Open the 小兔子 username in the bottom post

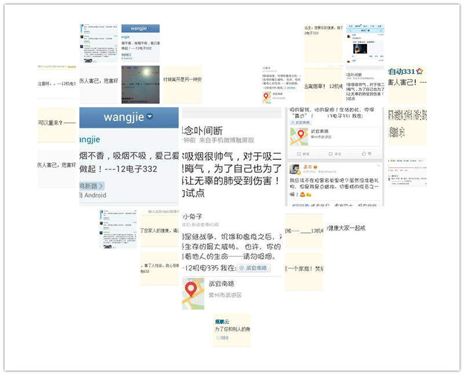click(x=193, y=216)
